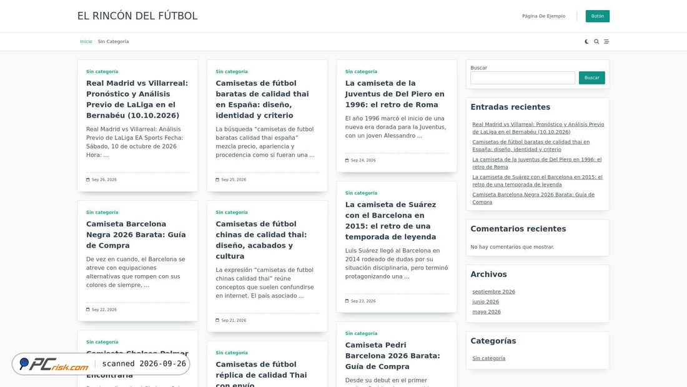Open the Sin categoría link under Categorías

[488, 358]
